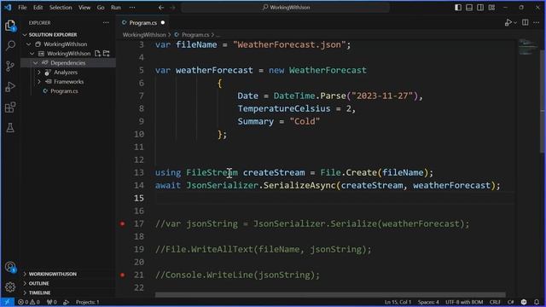Open the Source Control view
The image size is (546, 307).
10,67
